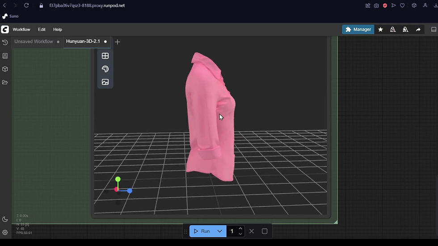Open the browser profile icon
Viewport: 438px width, 246px height.
click(x=425, y=5)
